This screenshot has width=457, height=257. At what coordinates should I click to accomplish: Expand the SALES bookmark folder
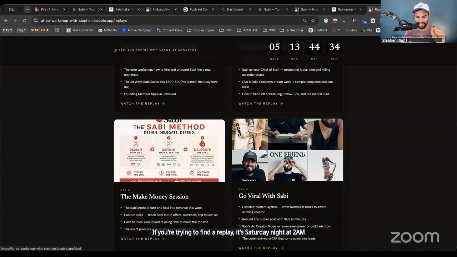[291, 30]
